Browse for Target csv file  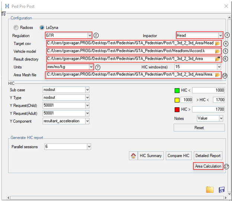[x=217, y=43]
